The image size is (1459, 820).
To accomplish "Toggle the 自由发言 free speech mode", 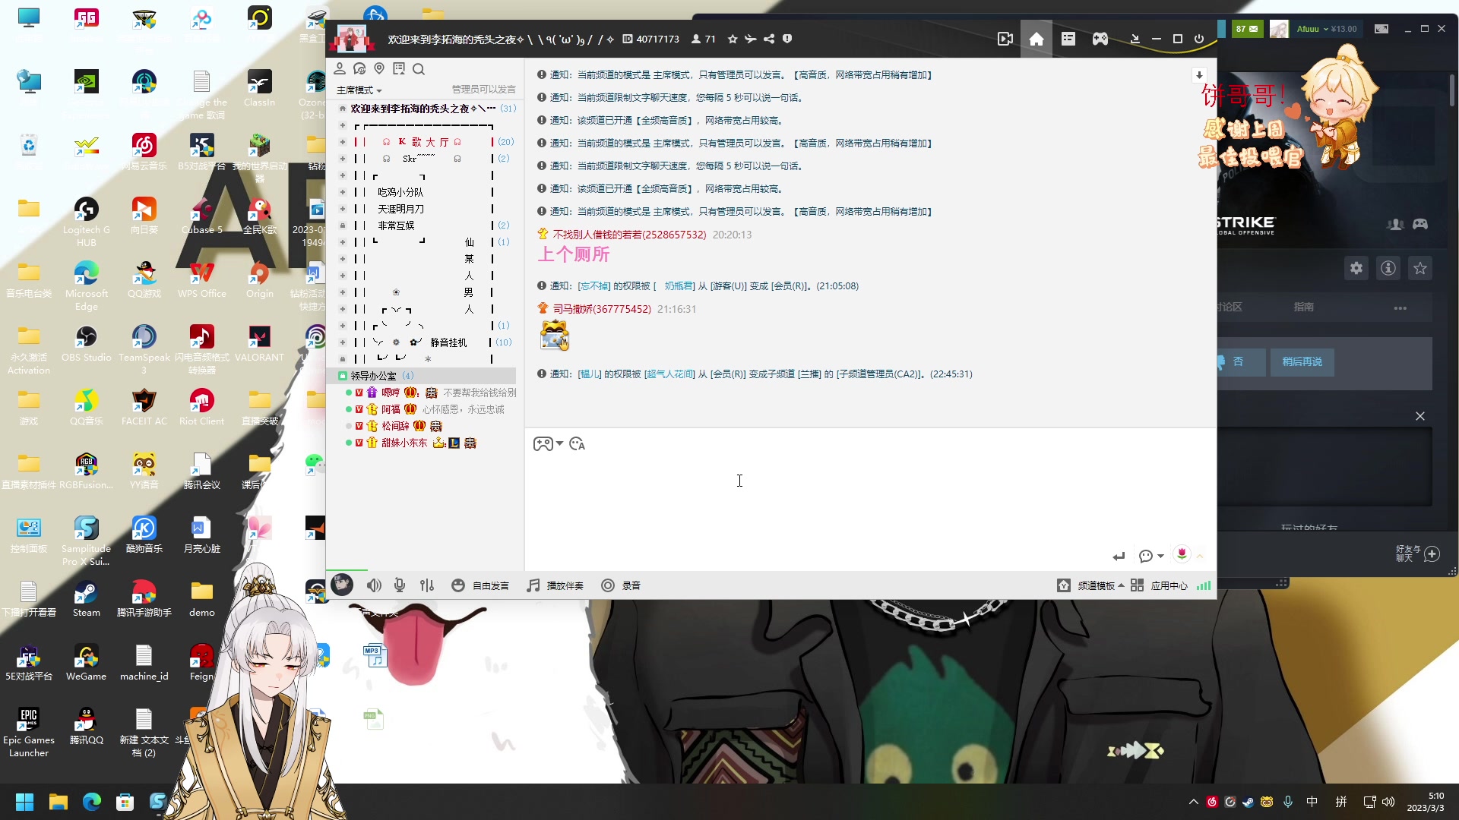I will (480, 585).
